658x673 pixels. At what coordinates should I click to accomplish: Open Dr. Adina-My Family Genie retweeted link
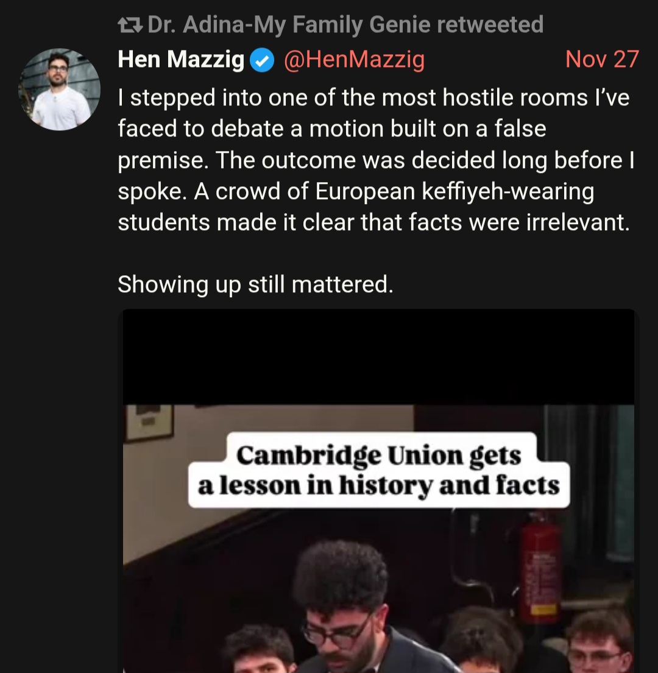point(345,24)
